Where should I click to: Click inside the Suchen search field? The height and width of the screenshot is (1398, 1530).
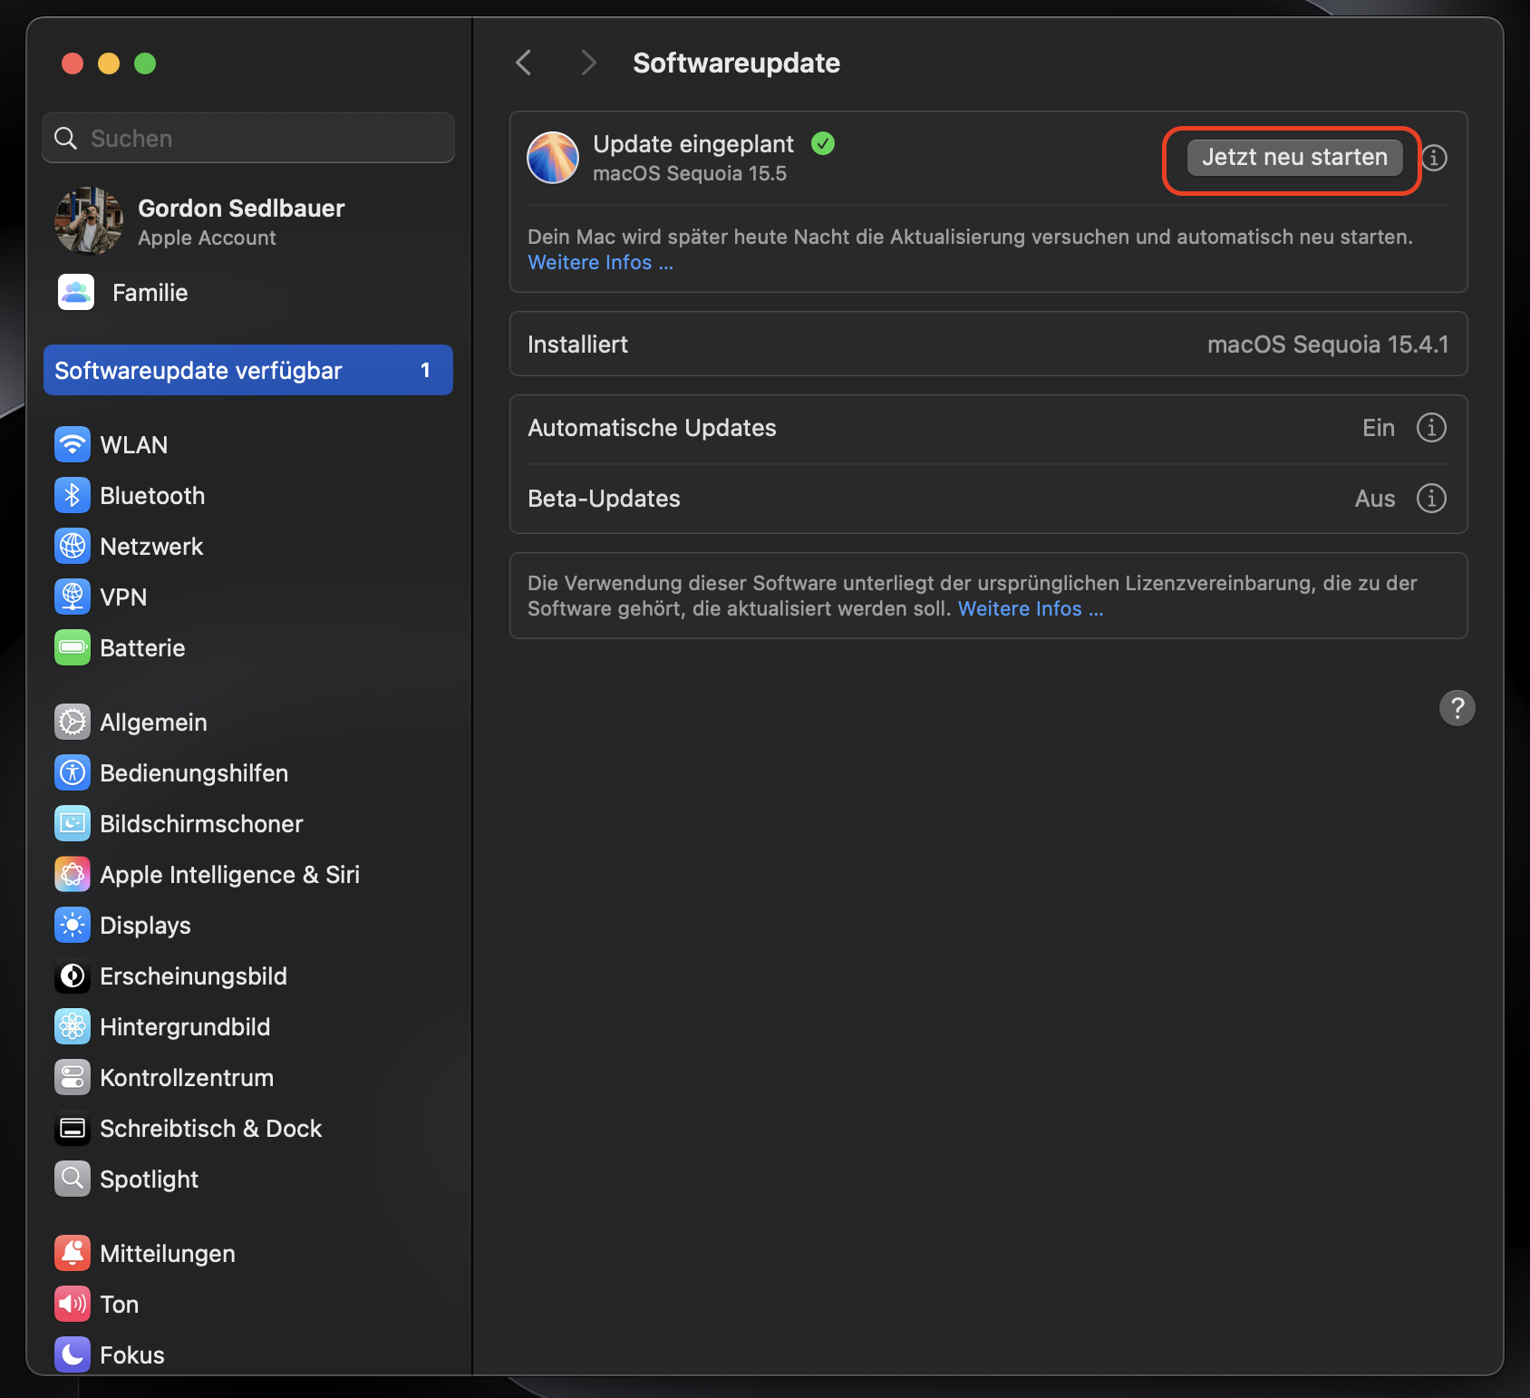[247, 138]
